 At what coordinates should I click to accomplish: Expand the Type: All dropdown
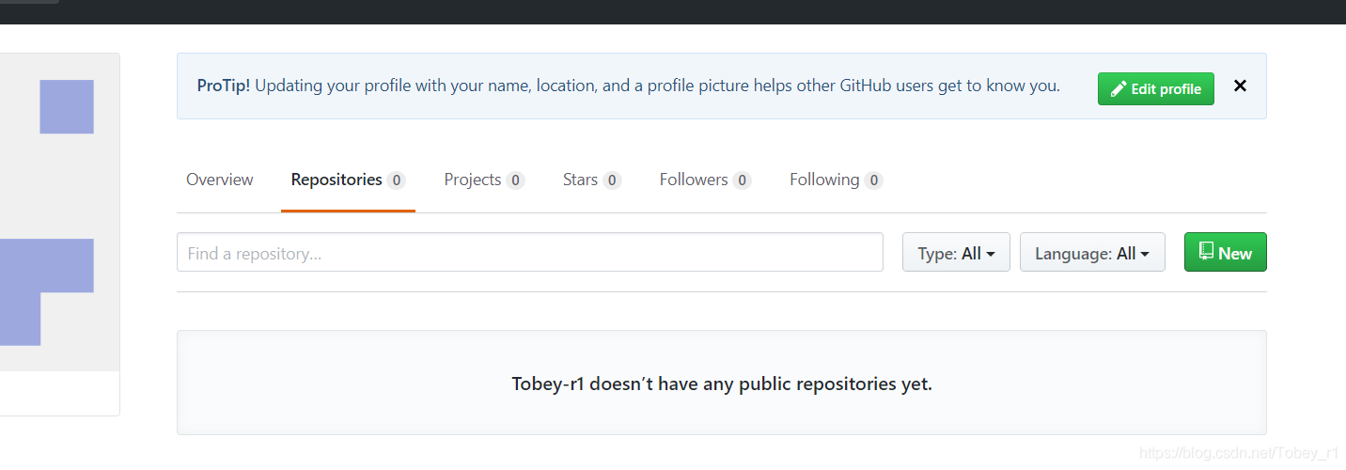click(x=956, y=253)
